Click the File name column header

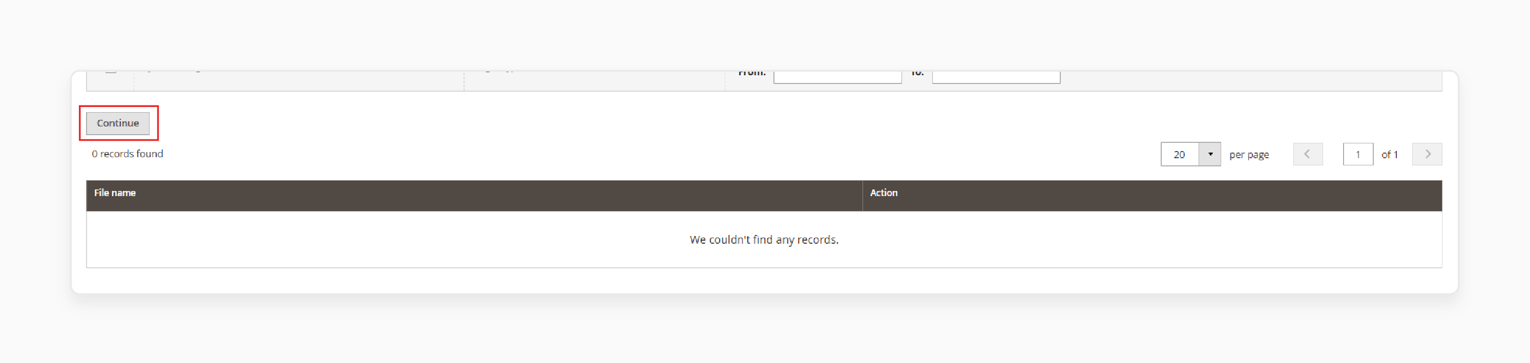[x=474, y=196]
